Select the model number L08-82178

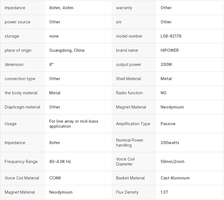(x=171, y=36)
